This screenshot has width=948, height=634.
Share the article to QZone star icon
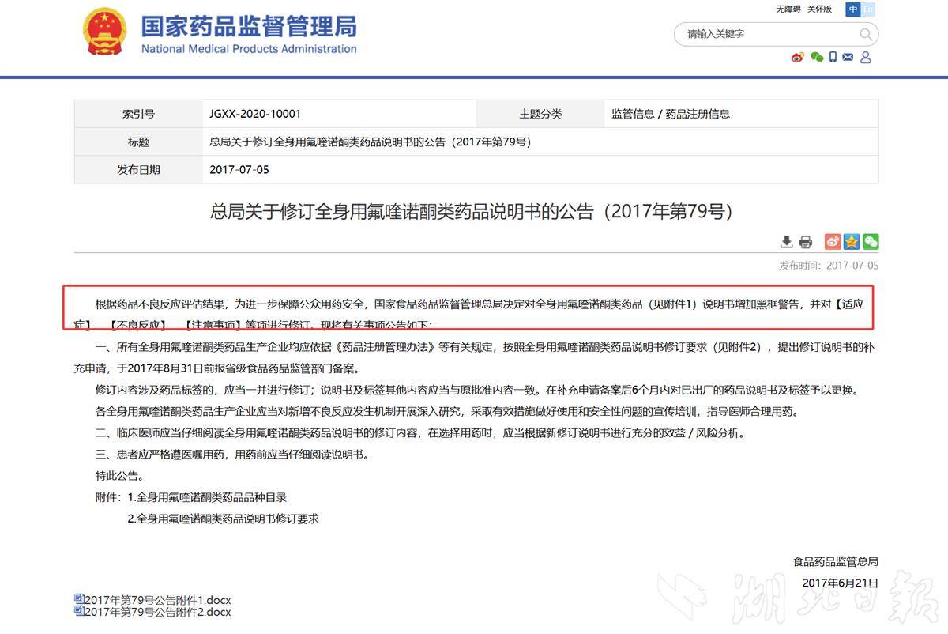852,242
